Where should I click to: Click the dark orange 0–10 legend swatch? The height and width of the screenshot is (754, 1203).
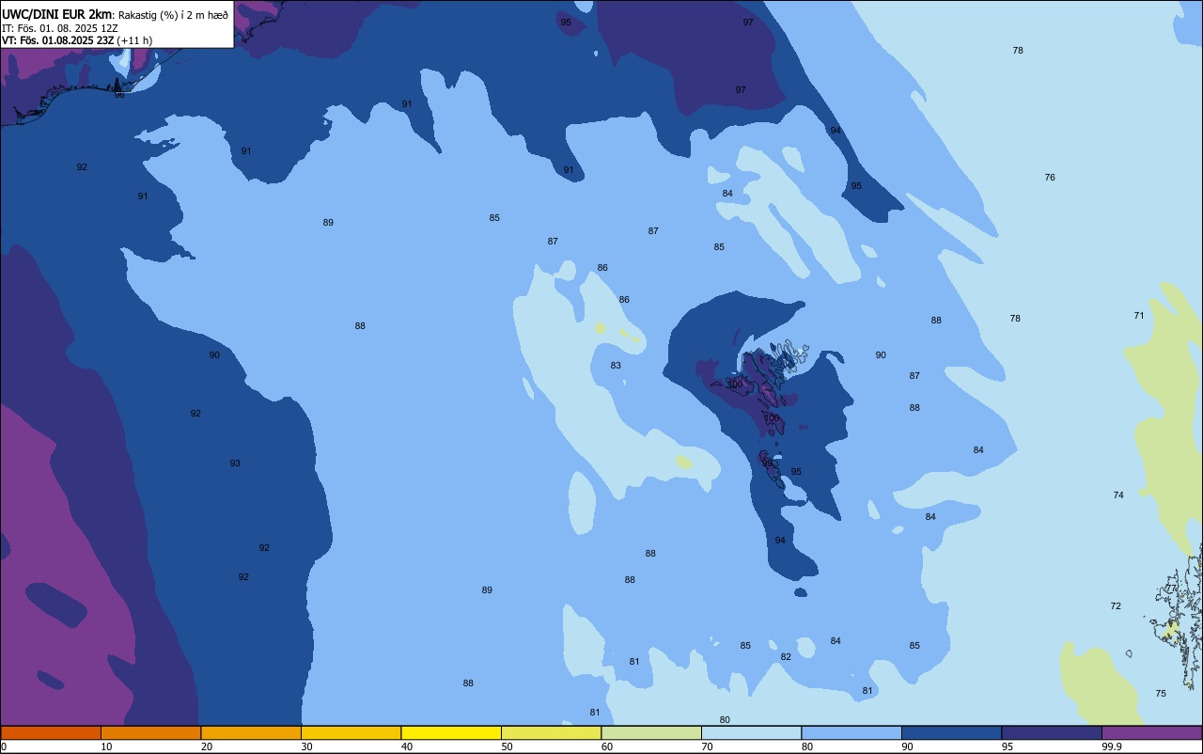51,732
